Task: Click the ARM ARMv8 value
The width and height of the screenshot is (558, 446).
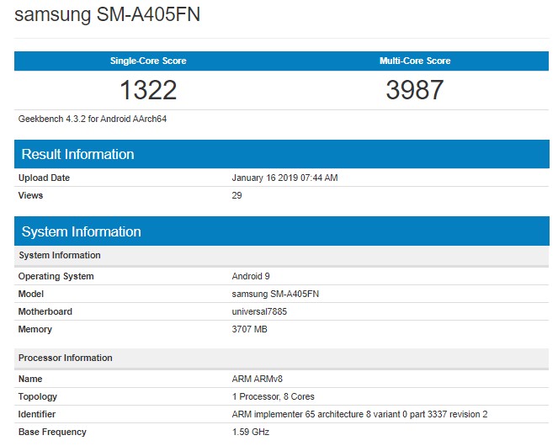Action: [x=258, y=379]
